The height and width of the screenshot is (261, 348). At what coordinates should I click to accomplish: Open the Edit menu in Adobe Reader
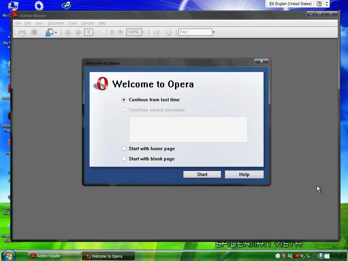coord(28,23)
